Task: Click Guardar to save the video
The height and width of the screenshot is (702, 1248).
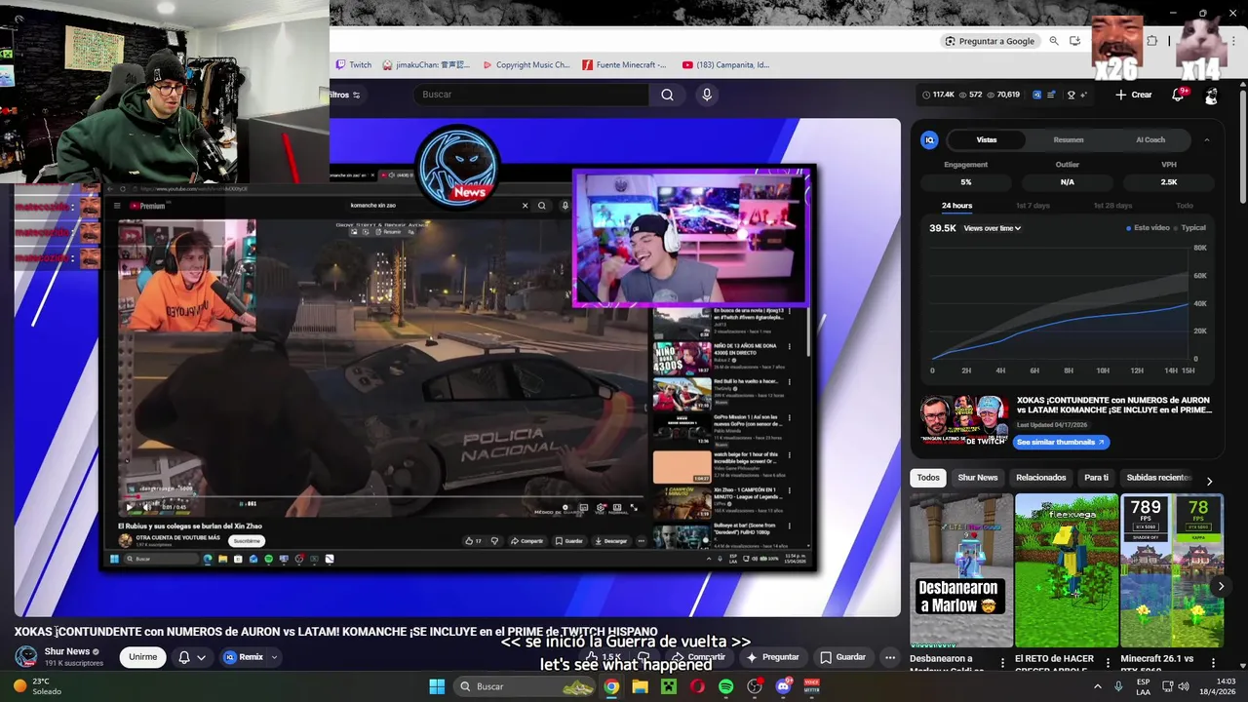Action: 842,657
